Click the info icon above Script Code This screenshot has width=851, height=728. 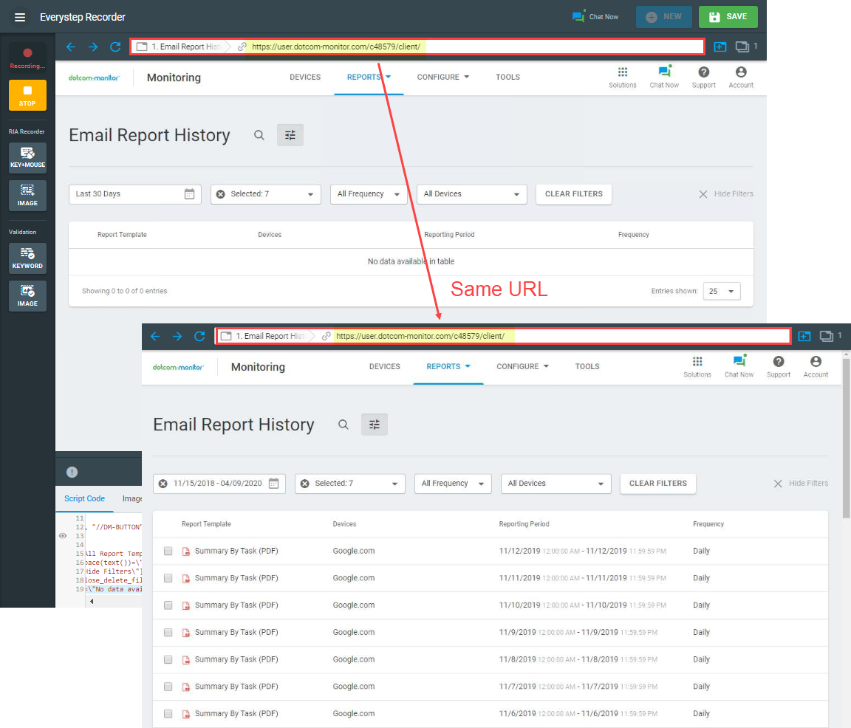72,473
